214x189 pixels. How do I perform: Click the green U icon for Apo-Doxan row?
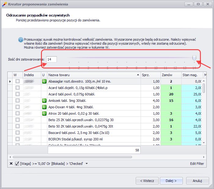tap(44, 107)
